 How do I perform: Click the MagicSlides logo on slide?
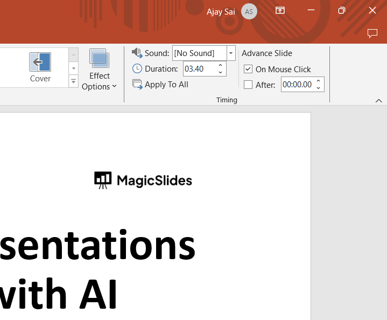click(x=143, y=180)
